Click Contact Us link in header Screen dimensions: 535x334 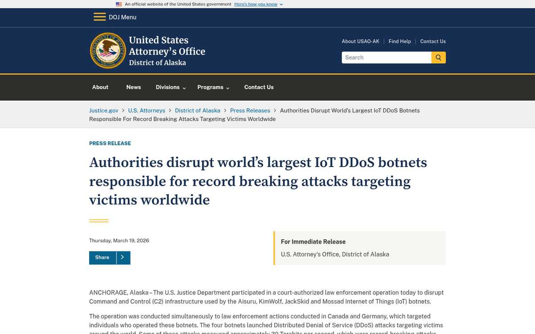coord(432,41)
